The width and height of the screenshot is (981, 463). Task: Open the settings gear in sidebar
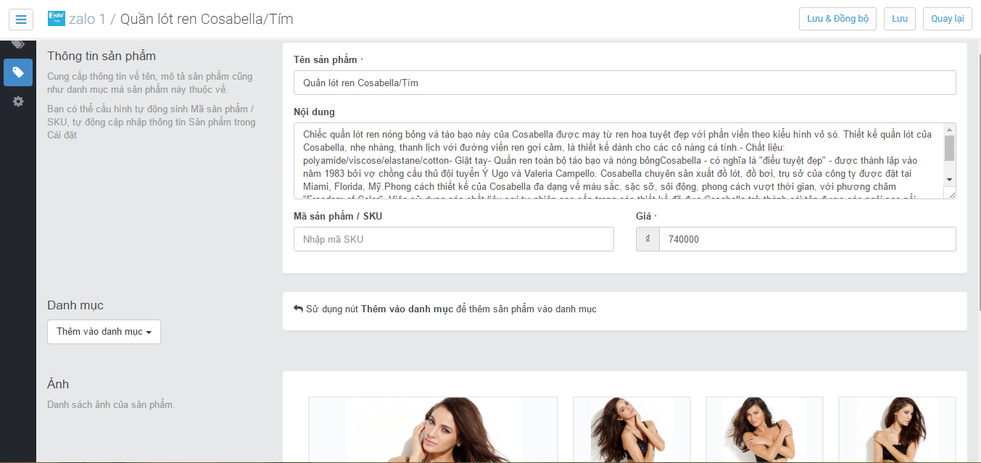[x=18, y=101]
